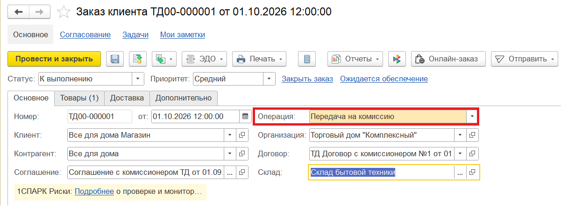Click into the Организация field Торговый дом
The width and height of the screenshot is (561, 206).
(382, 135)
